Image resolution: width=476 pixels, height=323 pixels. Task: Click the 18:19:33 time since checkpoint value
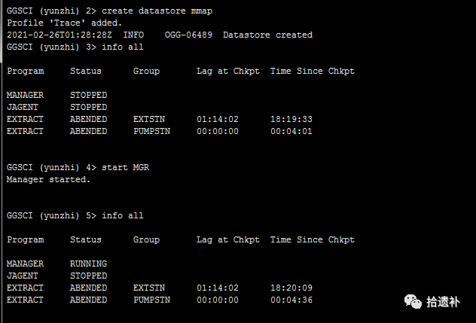pos(291,119)
